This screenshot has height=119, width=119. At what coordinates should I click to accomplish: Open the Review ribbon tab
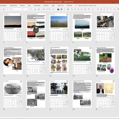[22, 5]
